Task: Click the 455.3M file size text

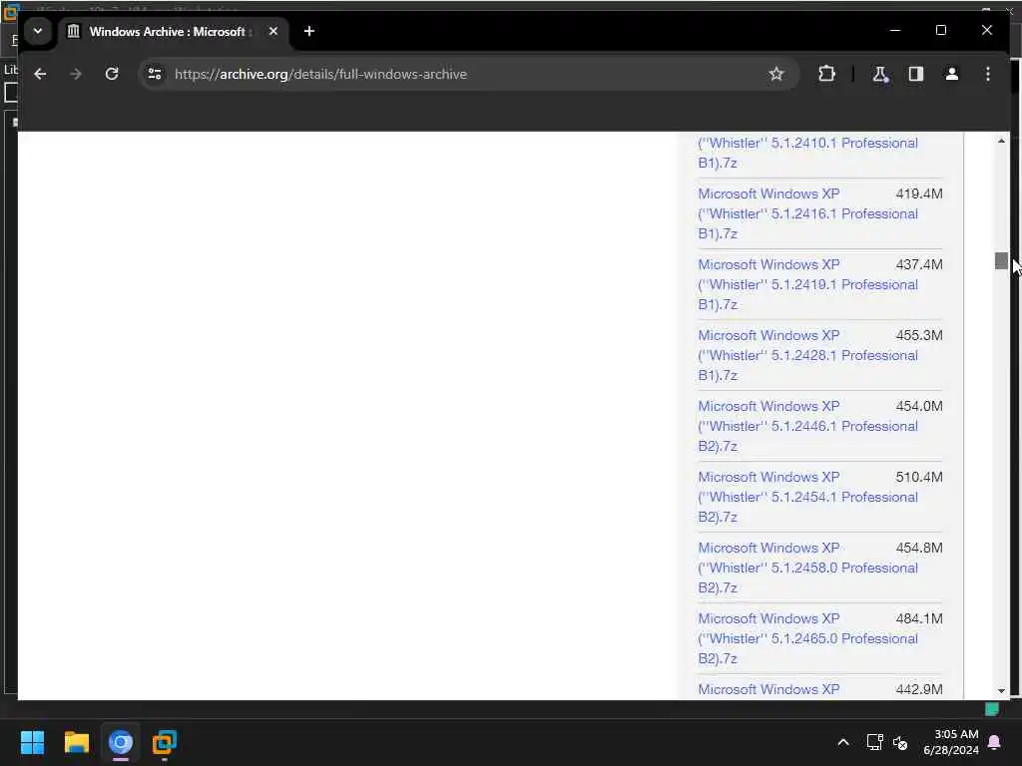Action: [919, 335]
